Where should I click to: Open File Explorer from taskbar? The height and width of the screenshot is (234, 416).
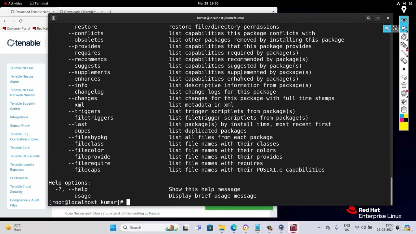[x=222, y=227]
